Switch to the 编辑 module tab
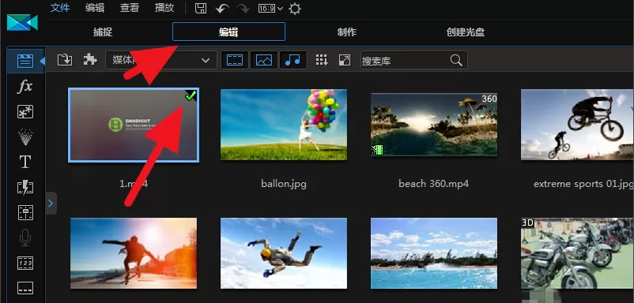The height and width of the screenshot is (303, 634). pos(228,32)
